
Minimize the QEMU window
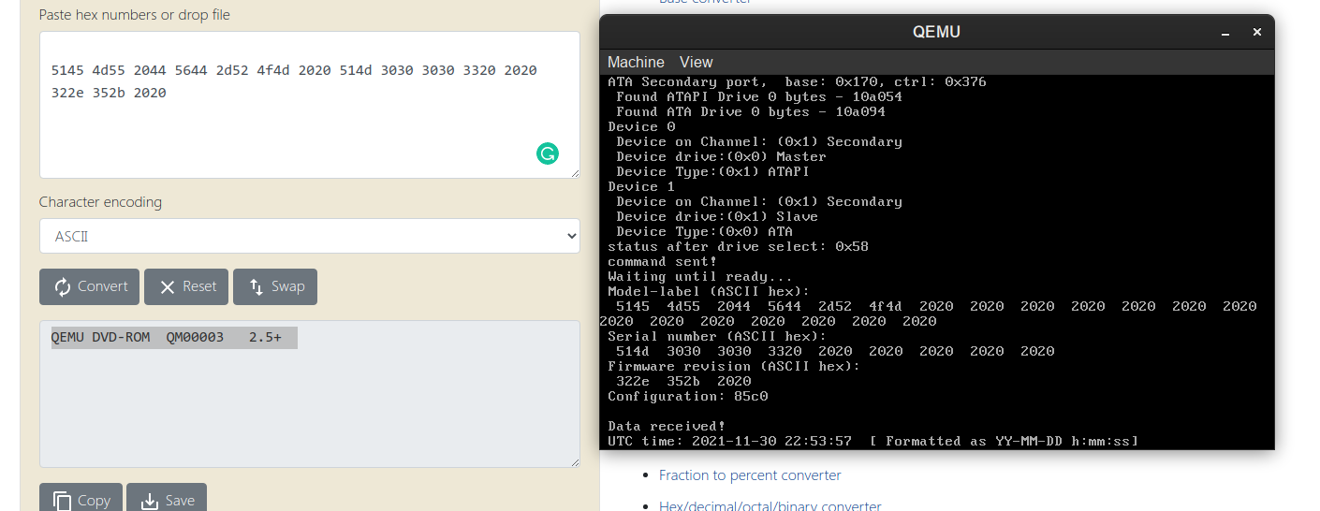click(x=1225, y=33)
